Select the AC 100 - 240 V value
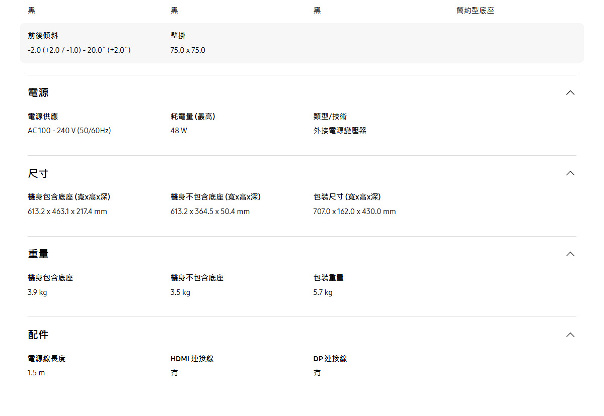Image resolution: width=604 pixels, height=416 pixels. click(69, 131)
